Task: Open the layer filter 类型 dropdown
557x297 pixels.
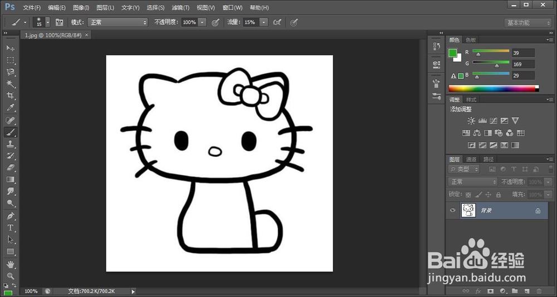Action: tap(465, 169)
